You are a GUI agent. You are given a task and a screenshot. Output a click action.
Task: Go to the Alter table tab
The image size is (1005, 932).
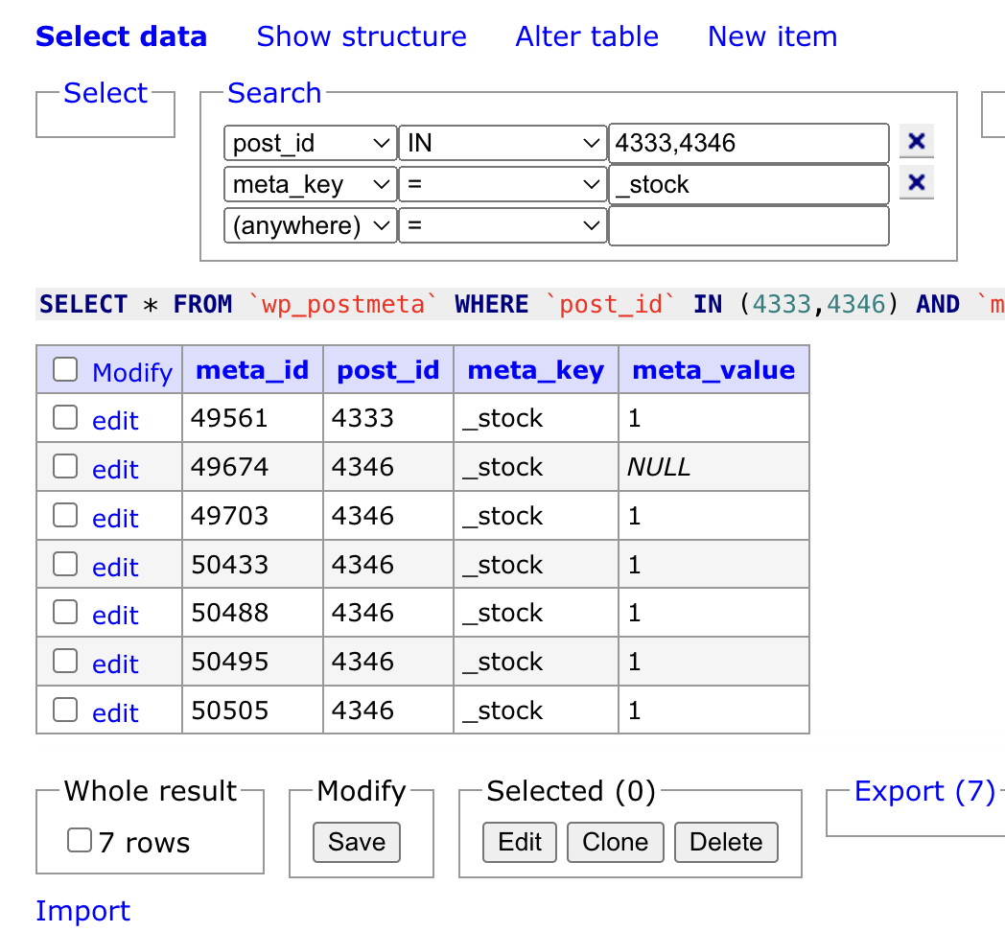587,36
